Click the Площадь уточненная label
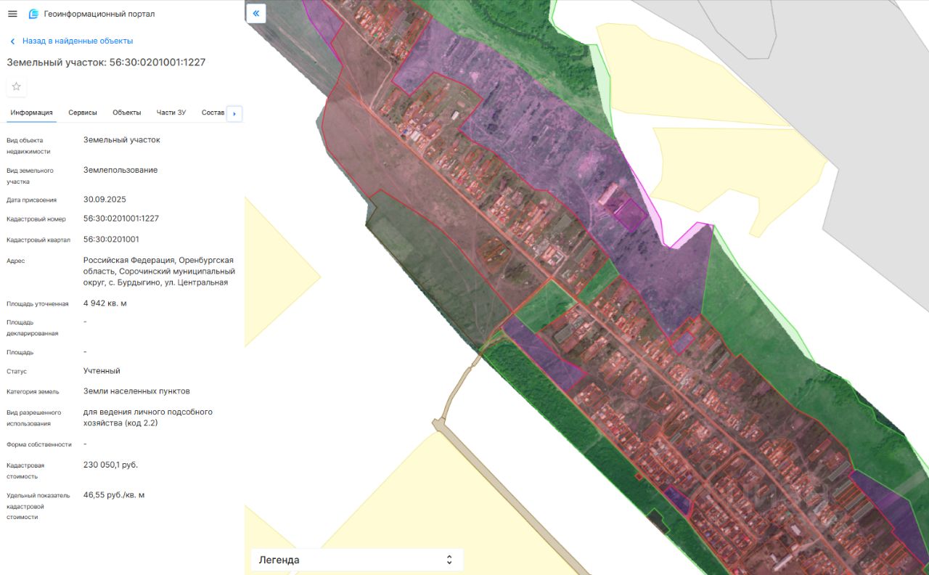929x575 pixels. [38, 304]
